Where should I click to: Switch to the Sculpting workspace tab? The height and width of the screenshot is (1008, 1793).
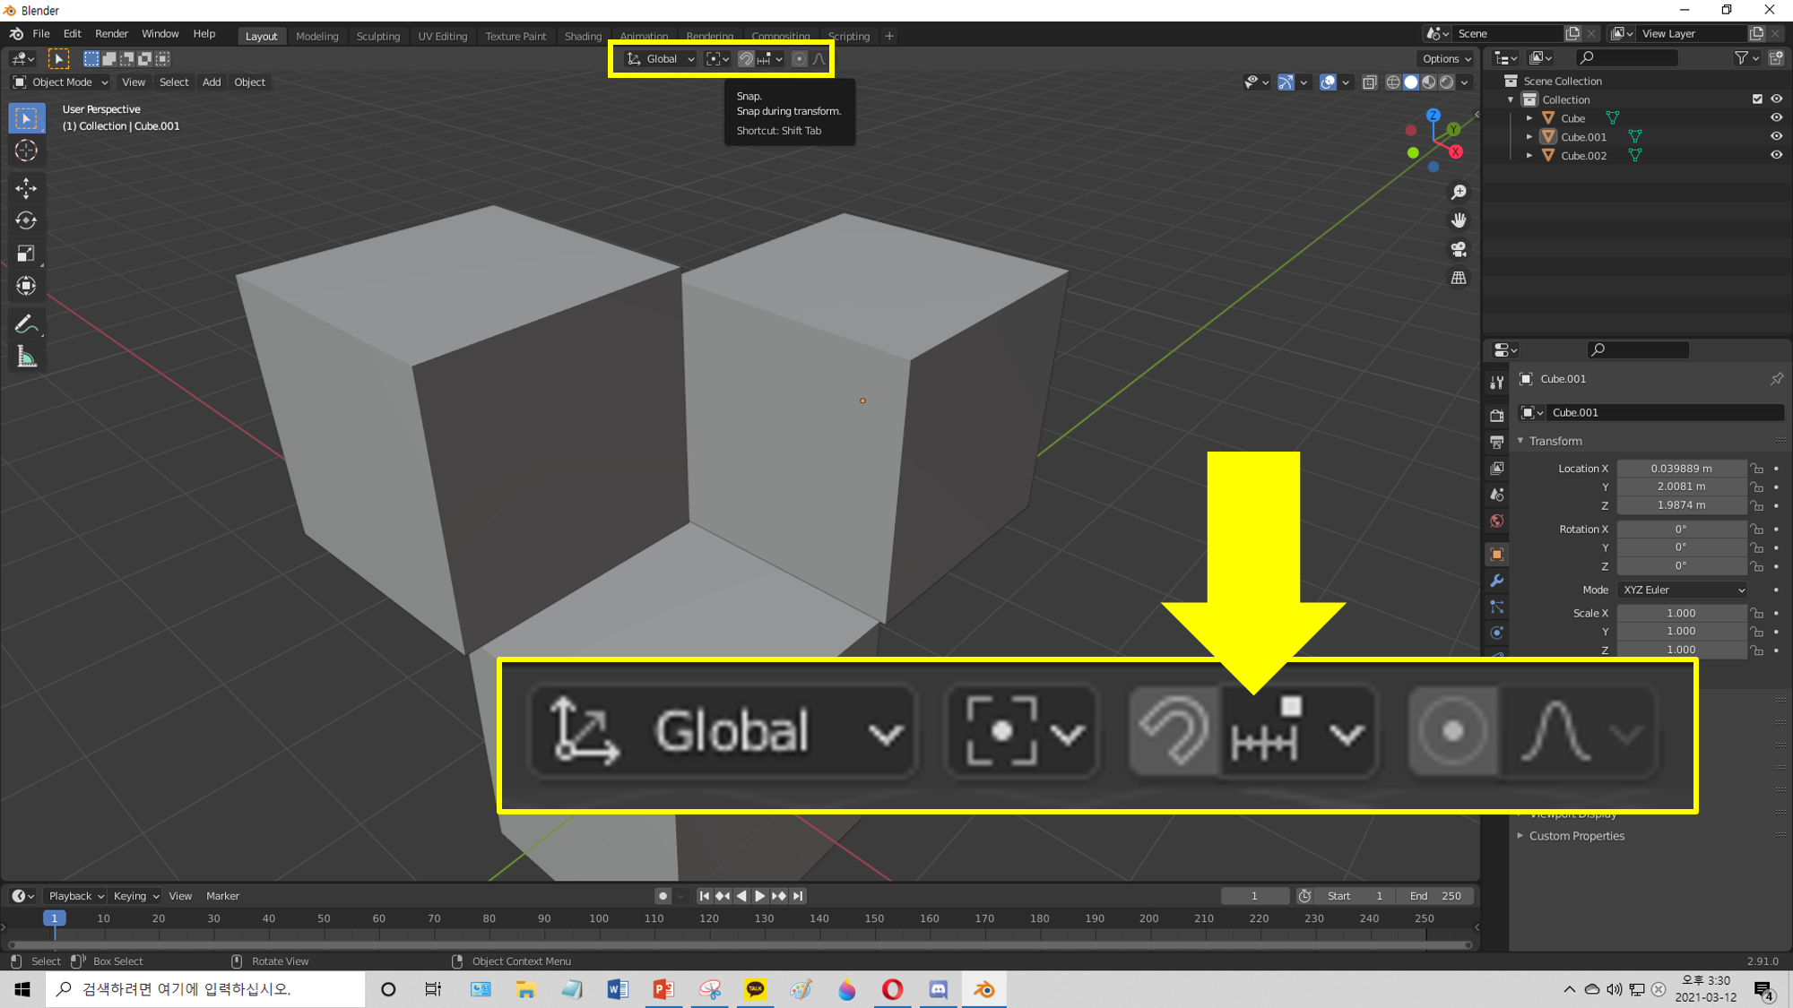[377, 36]
